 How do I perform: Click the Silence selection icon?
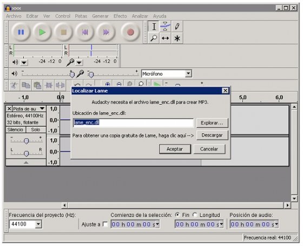coord(60,85)
